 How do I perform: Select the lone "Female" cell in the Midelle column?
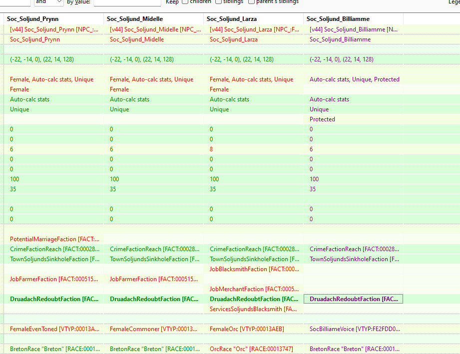coord(153,89)
